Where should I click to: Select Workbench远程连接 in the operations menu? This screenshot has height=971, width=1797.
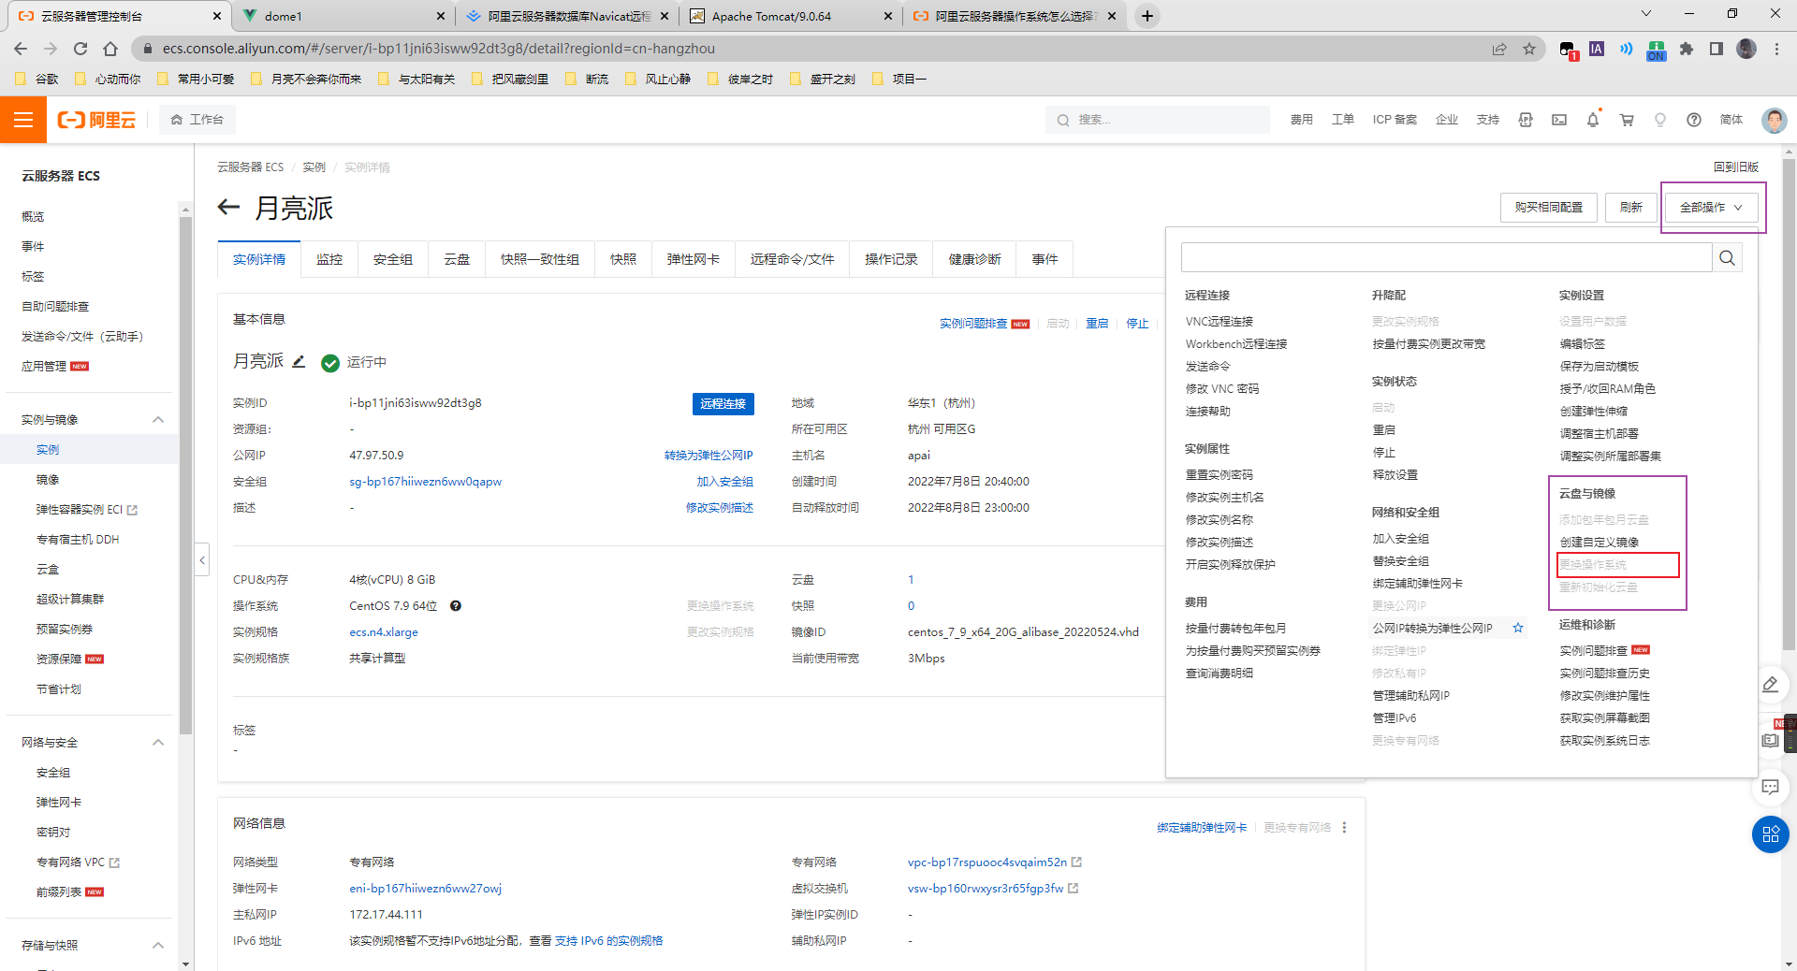[1236, 343]
